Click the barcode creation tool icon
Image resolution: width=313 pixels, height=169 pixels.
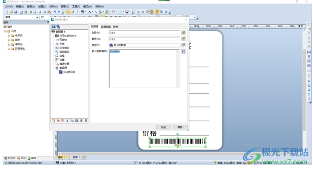(x=83, y=12)
